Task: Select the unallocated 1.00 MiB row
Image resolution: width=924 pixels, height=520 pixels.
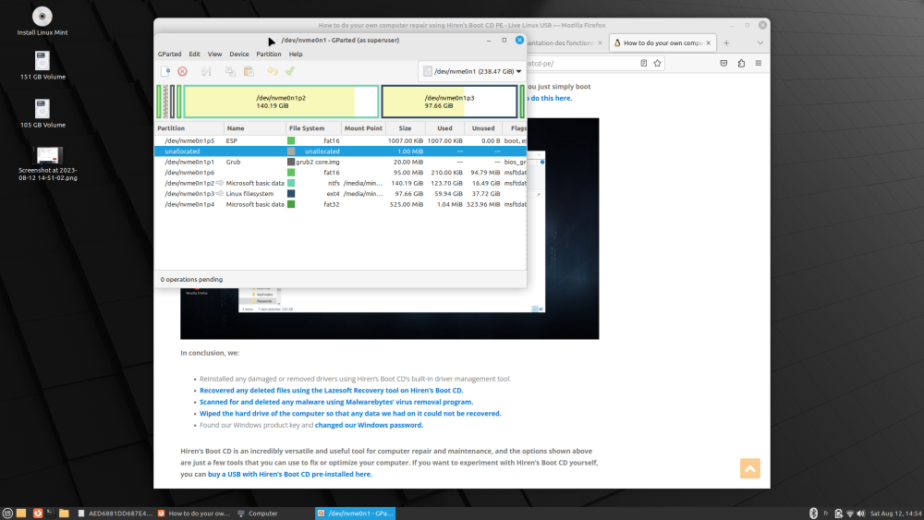Action: pyautogui.click(x=341, y=151)
